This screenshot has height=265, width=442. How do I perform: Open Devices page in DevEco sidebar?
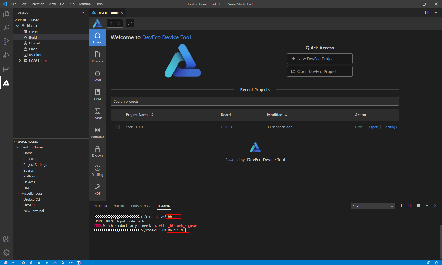click(x=97, y=152)
